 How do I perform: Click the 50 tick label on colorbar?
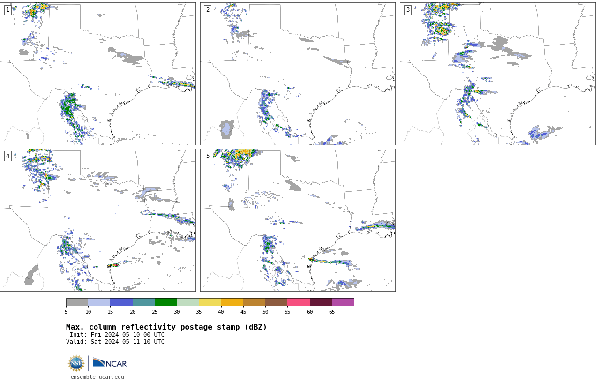coord(265,312)
